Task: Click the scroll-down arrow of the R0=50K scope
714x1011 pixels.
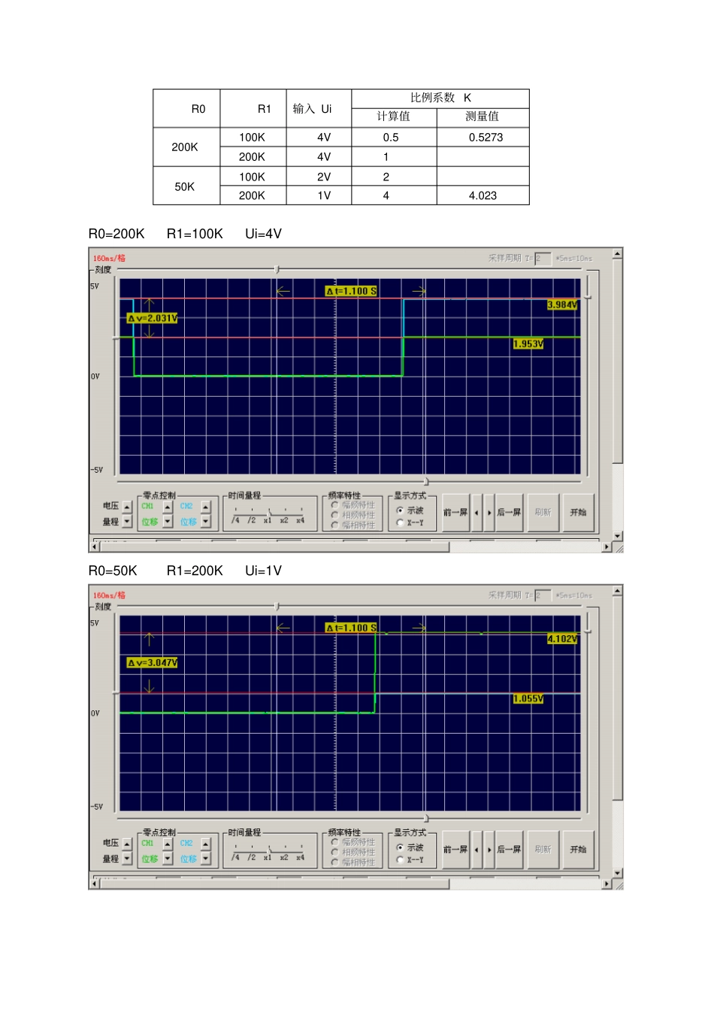Action: [617, 873]
